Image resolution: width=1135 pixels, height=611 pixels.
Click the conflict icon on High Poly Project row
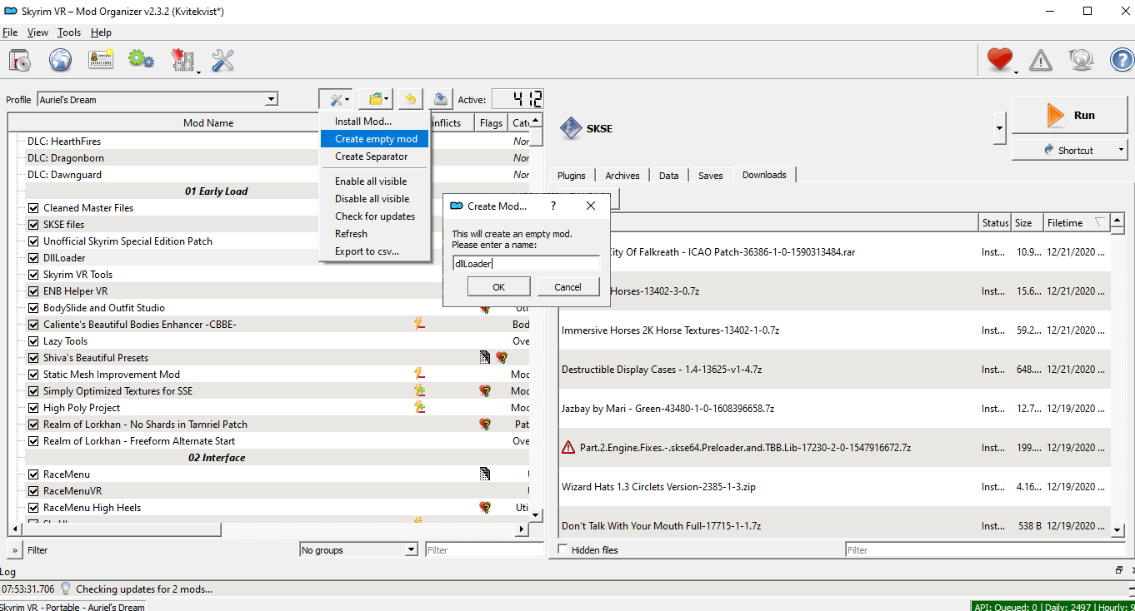(x=420, y=407)
